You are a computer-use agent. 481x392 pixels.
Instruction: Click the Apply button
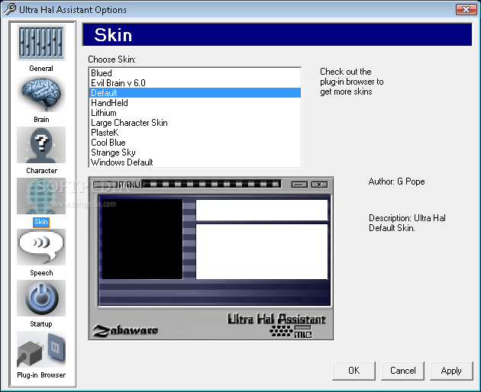coord(451,371)
